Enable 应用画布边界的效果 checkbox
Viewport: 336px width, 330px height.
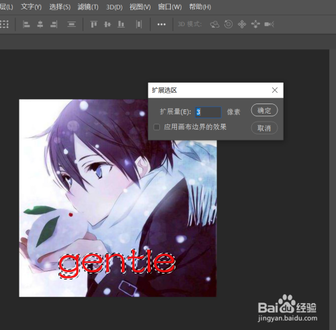[157, 127]
